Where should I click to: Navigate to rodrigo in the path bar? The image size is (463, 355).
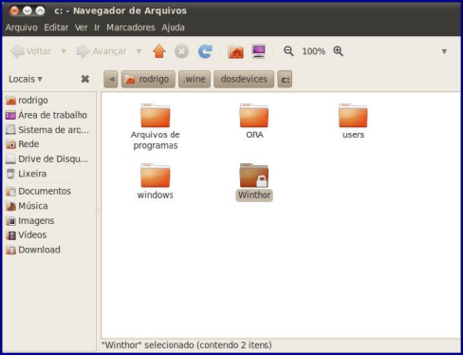point(148,79)
